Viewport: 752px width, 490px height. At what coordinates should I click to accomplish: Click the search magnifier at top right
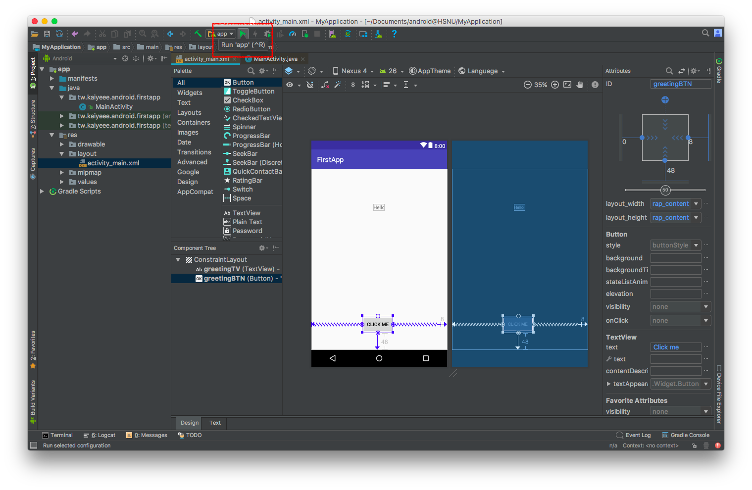(x=705, y=33)
